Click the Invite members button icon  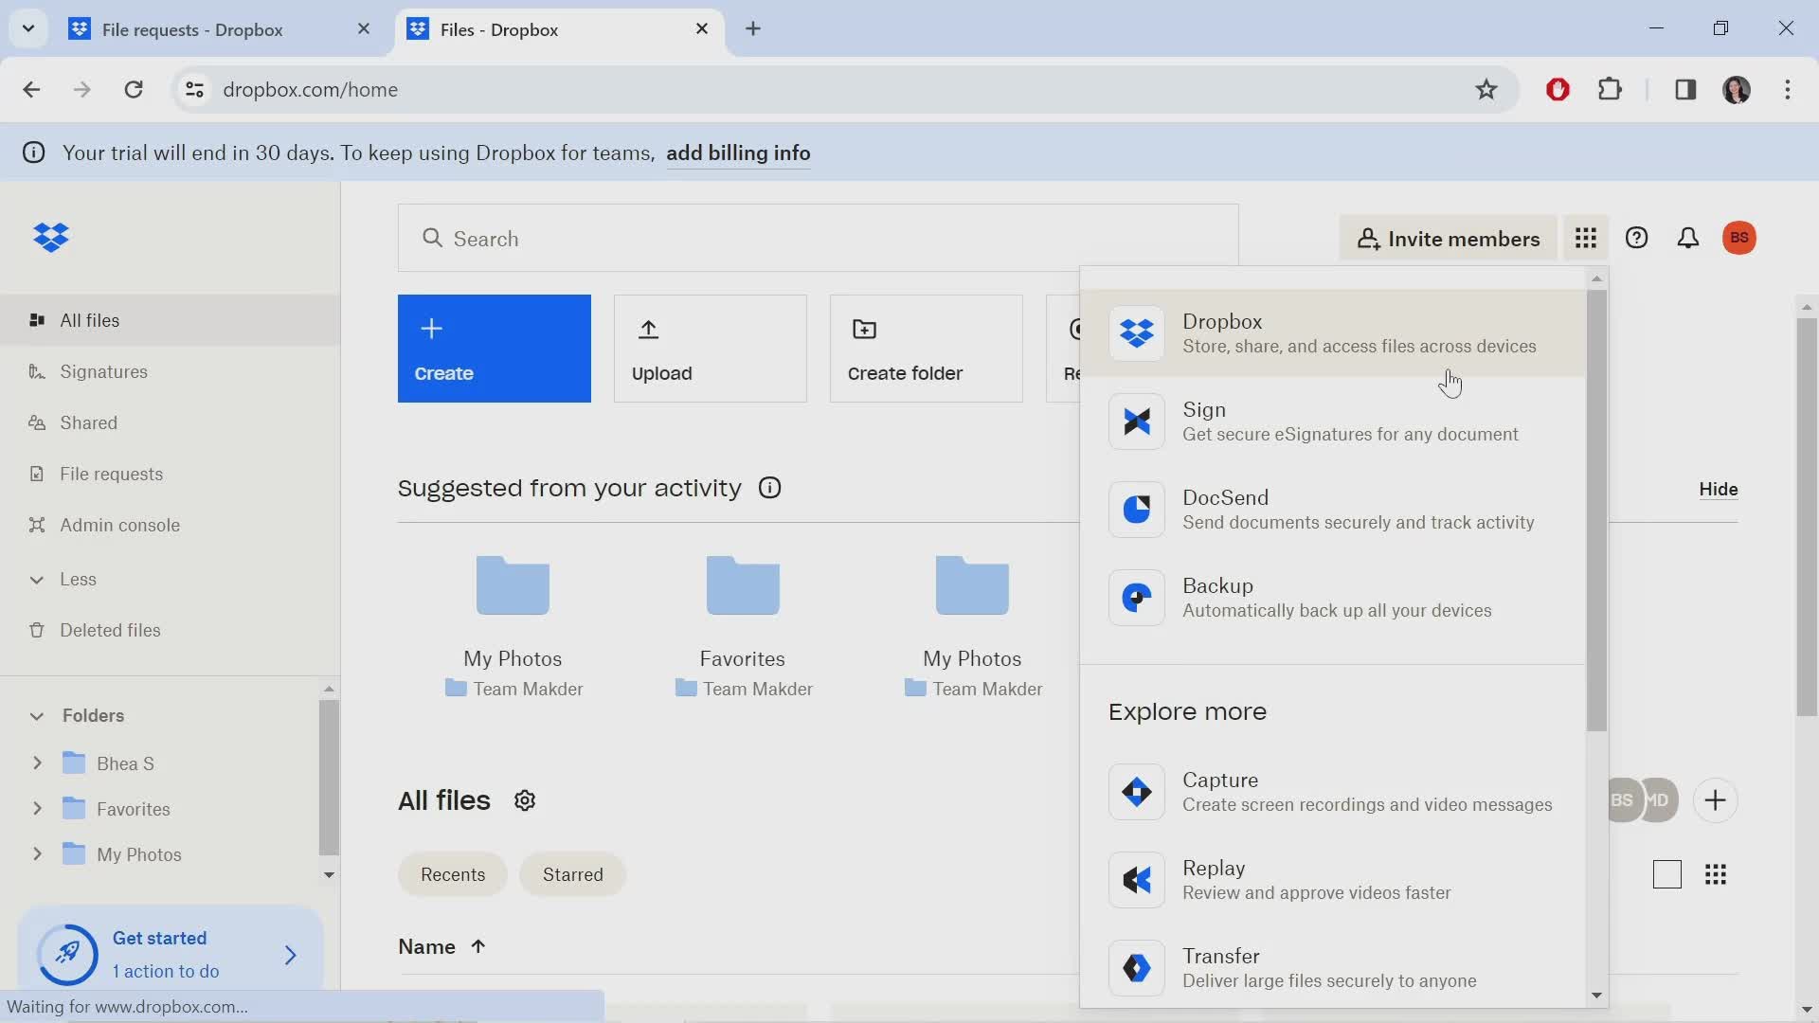pyautogui.click(x=1369, y=239)
